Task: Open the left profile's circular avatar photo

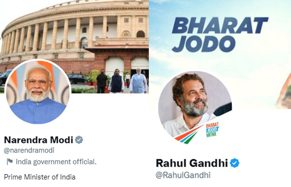Action: (x=38, y=92)
